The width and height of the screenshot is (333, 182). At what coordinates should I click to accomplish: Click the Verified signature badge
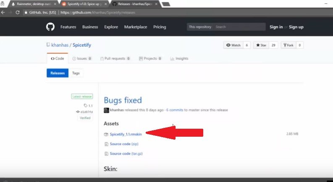(x=85, y=118)
